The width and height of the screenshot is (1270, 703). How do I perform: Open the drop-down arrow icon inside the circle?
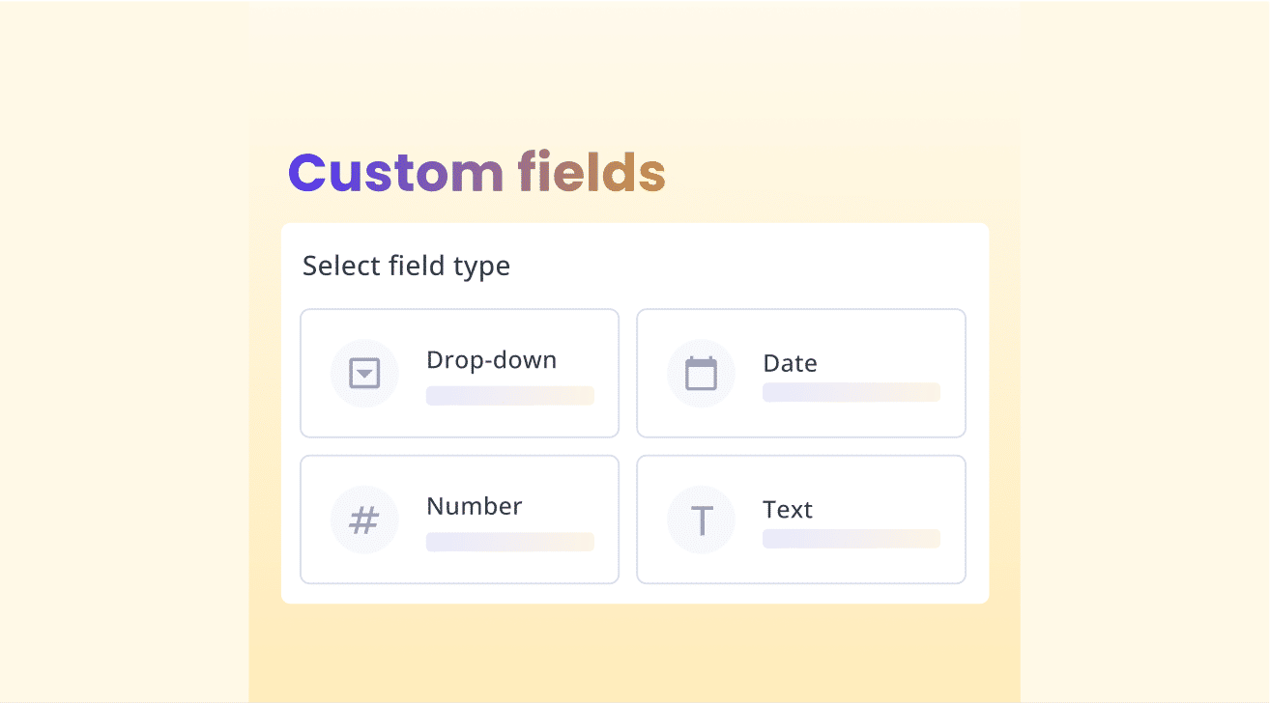(364, 373)
